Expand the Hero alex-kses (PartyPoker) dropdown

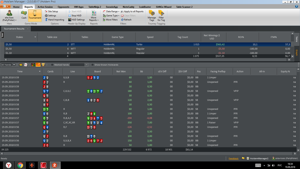click(x=9, y=16)
